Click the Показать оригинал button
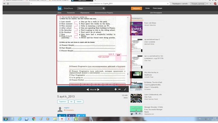Image resolution: width=218 pixels, height=123 pixels. (198, 4)
